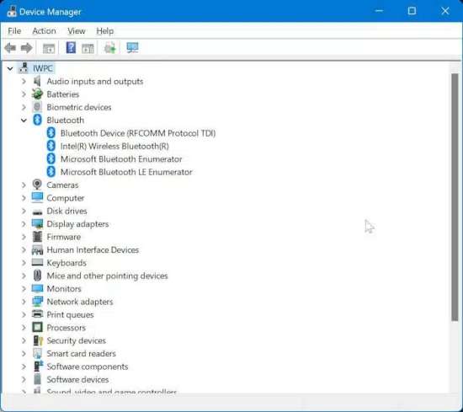The width and height of the screenshot is (463, 412).
Task: Expand the Software devices chevron
Action: (24, 379)
